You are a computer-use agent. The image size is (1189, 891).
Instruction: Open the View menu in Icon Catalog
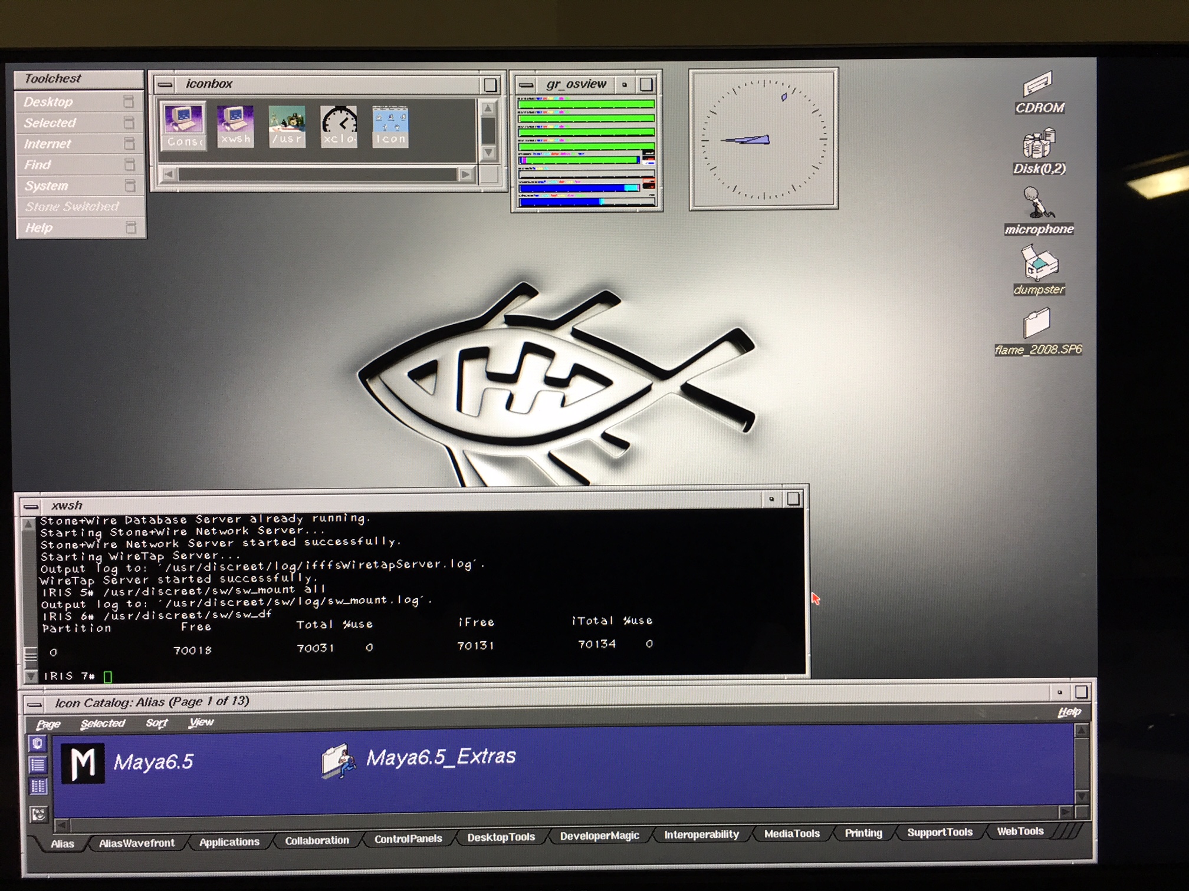click(x=201, y=722)
